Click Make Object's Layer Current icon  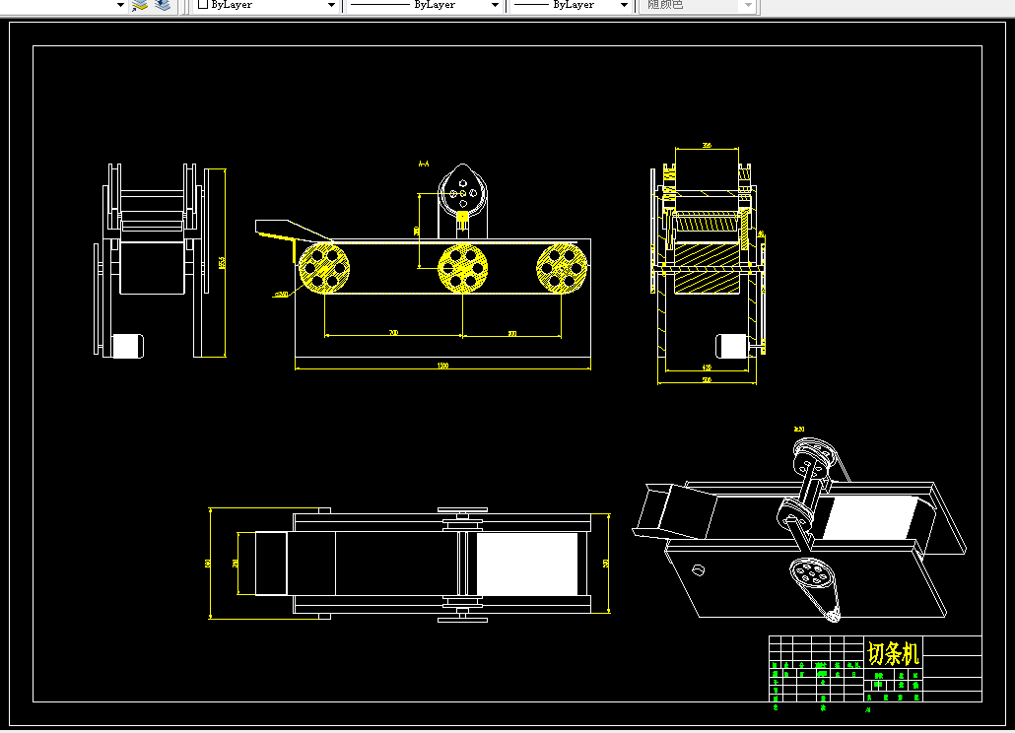tap(140, 5)
